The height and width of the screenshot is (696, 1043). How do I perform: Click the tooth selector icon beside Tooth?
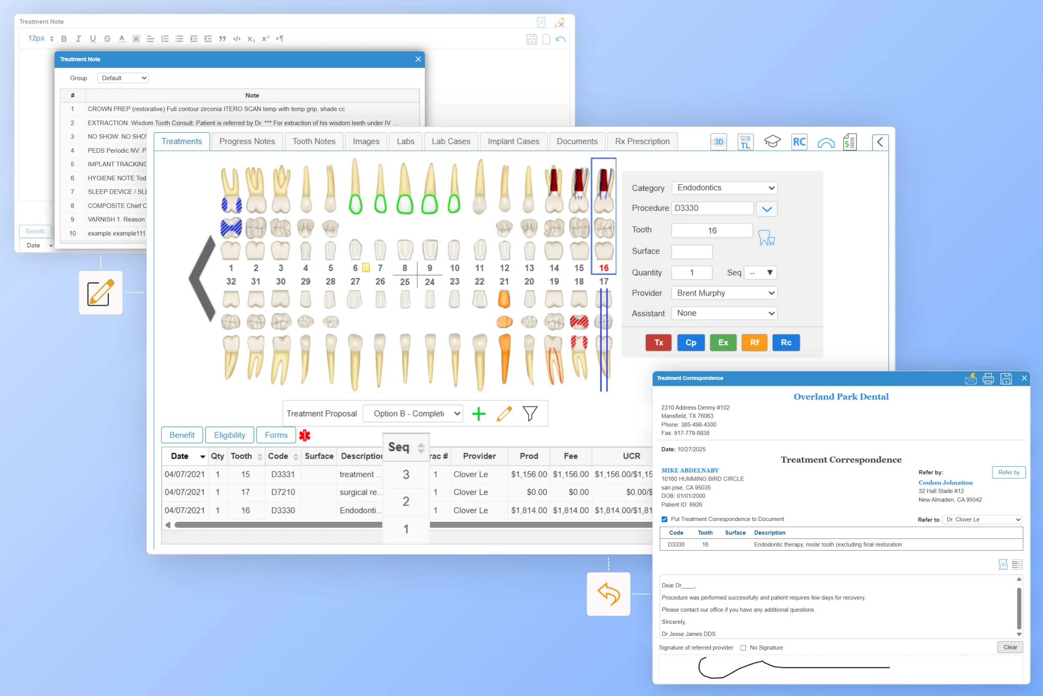(766, 238)
